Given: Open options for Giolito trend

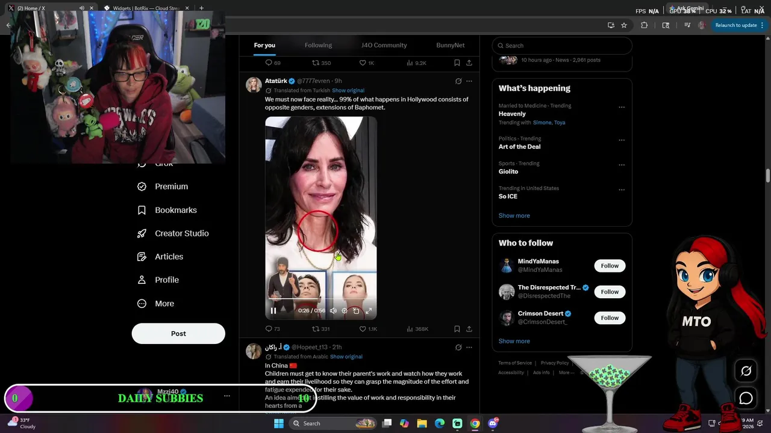Looking at the screenshot, I should click(x=622, y=165).
